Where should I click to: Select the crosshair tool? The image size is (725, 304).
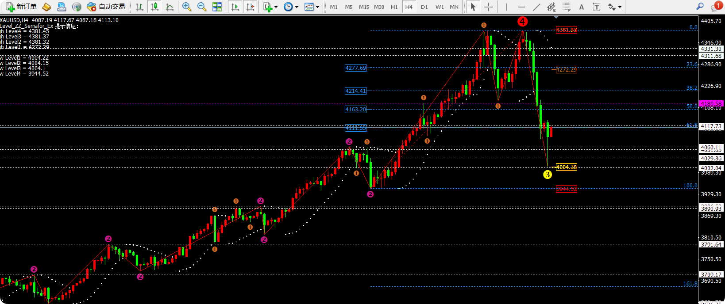pos(489,7)
